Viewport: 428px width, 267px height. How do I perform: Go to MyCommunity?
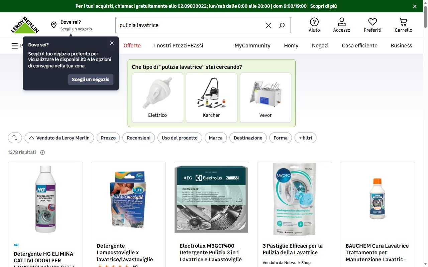tap(252, 46)
